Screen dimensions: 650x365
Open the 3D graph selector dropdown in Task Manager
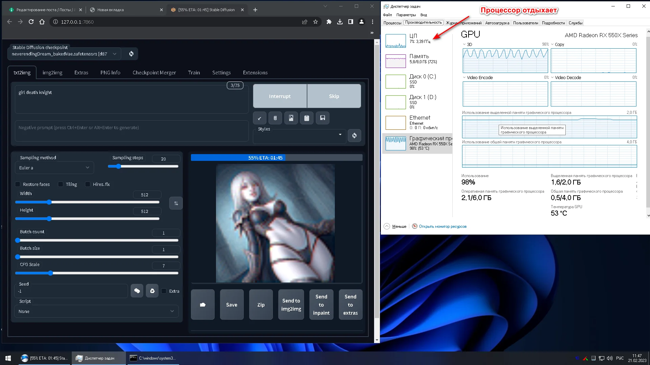464,44
